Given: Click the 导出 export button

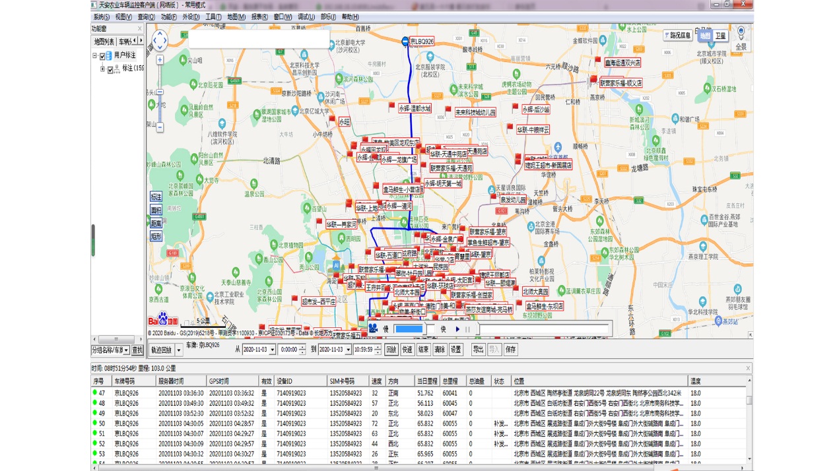Looking at the screenshot, I should pyautogui.click(x=477, y=350).
